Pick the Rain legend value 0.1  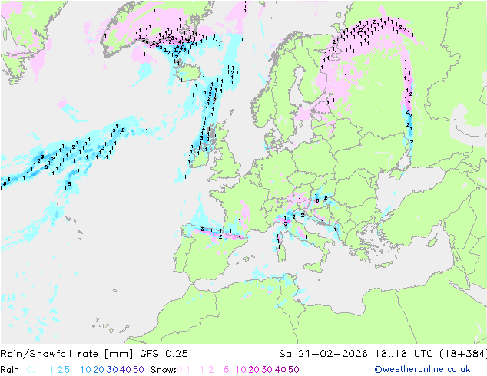point(33,370)
